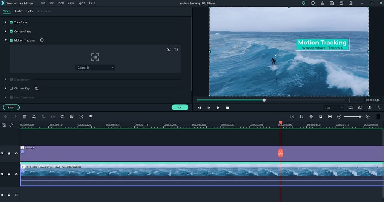Open the Full preview quality dropdown
Image resolution: width=384 pixels, height=202 pixels.
[x=333, y=108]
